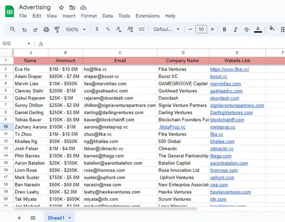285x222 pixels.
Task: Select the Email header cell
Action: 120,60
